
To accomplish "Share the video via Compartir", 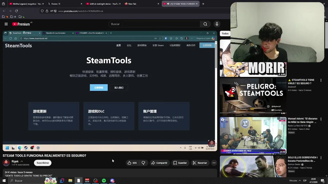I will (159, 163).
